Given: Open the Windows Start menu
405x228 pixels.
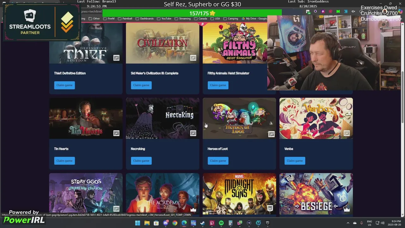Looking at the screenshot, I should click(x=138, y=223).
